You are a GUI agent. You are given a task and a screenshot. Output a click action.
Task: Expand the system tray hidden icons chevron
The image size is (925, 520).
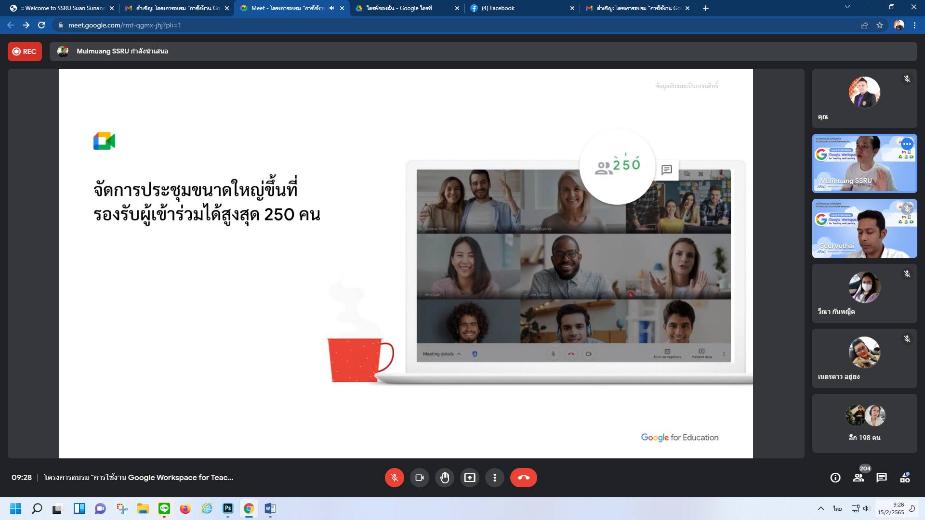tap(820, 508)
